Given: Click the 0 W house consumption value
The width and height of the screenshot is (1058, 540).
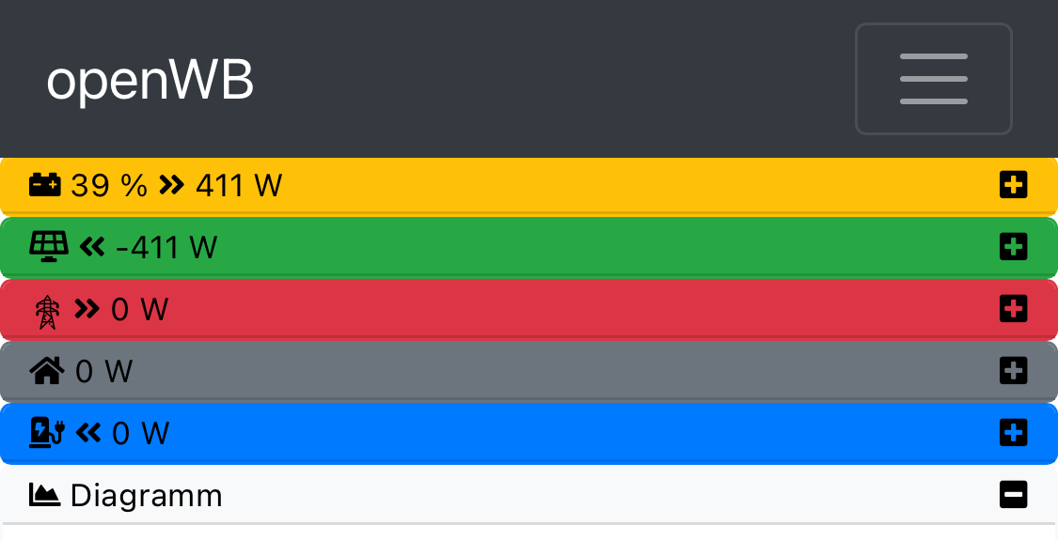Looking at the screenshot, I should 103,372.
